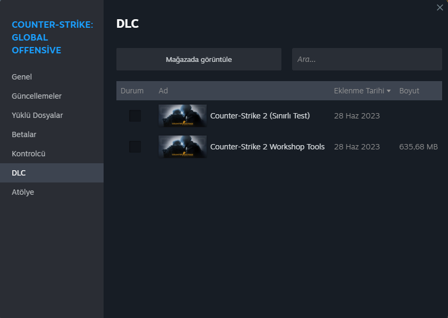This screenshot has width=448, height=318.
Task: Click the Mağazada görüntüle button
Action: (199, 59)
